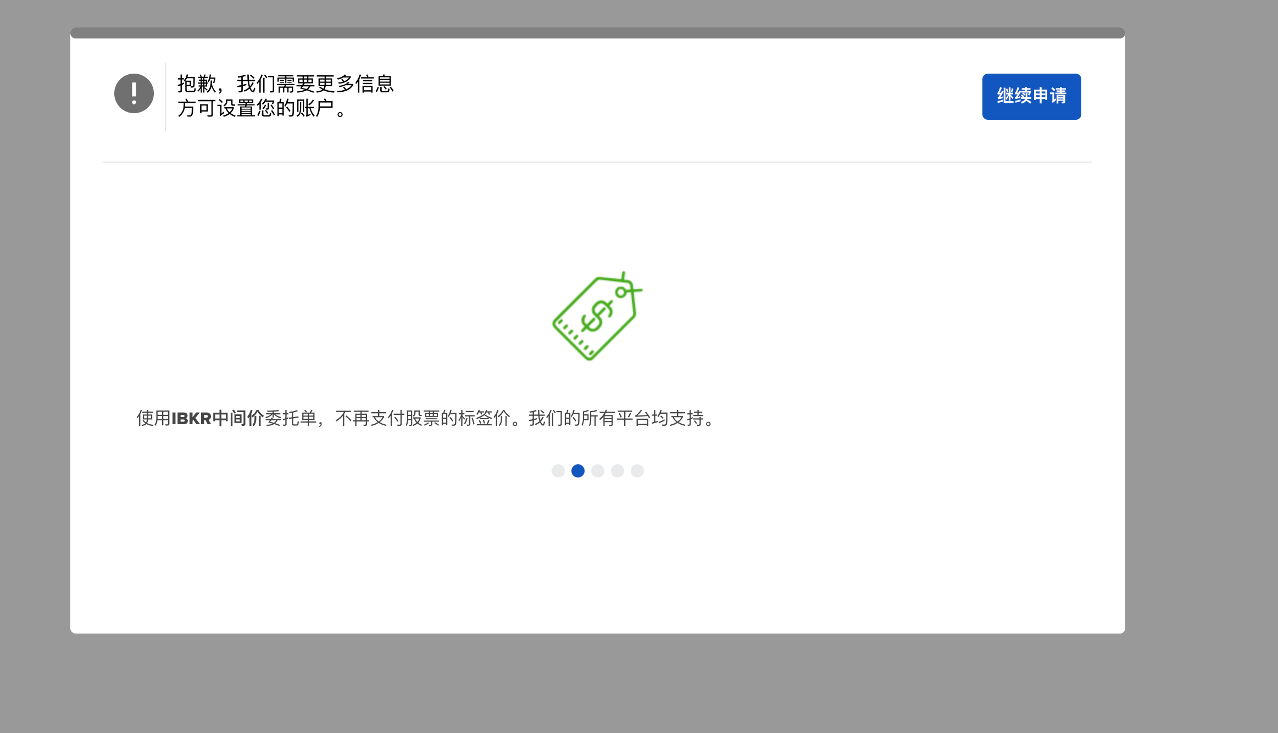
Task: Click the vertical divider beside the alert icon
Action: pos(166,97)
